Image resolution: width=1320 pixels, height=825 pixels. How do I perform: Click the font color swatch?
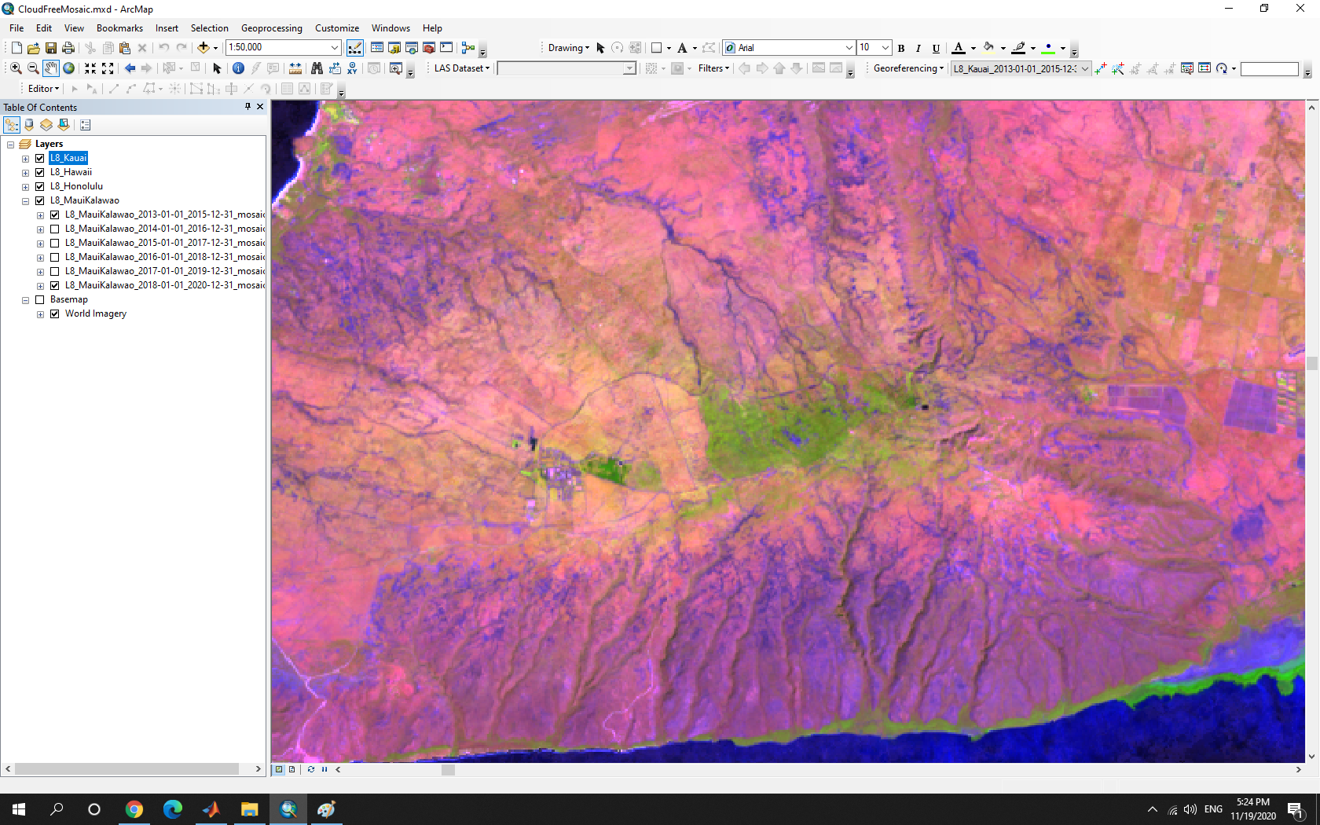point(958,48)
